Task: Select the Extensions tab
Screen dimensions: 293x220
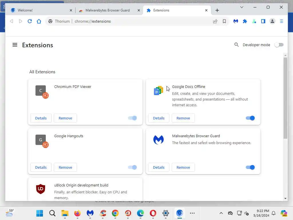Action: 177,10
